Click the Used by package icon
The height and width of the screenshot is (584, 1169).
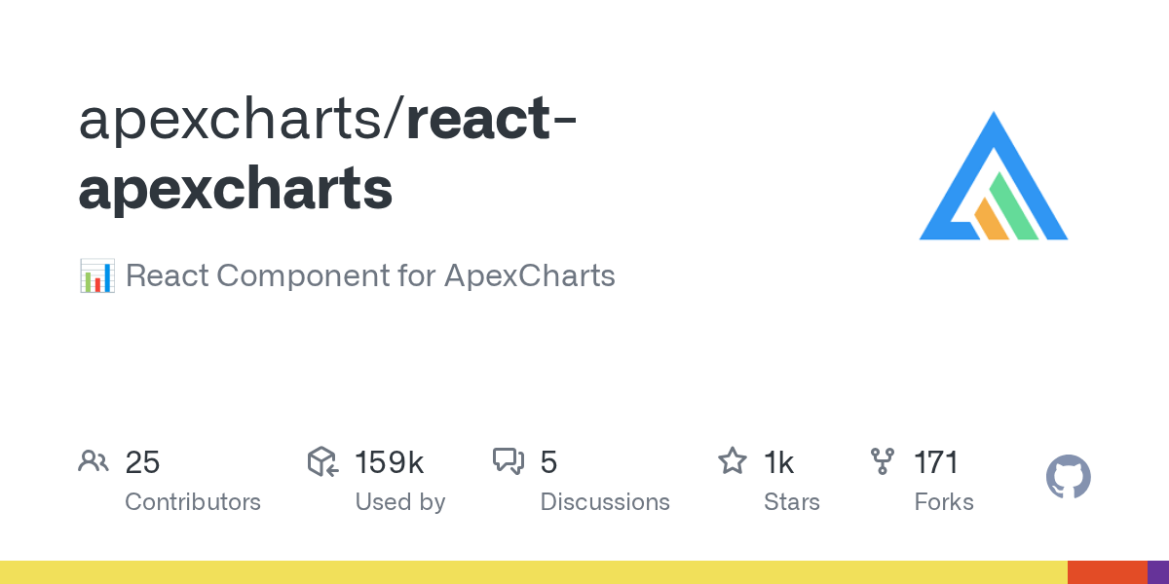click(x=322, y=461)
